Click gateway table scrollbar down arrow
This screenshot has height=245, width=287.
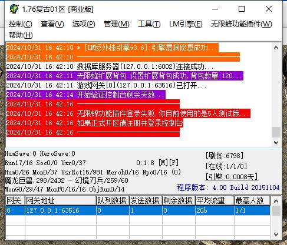point(276,234)
